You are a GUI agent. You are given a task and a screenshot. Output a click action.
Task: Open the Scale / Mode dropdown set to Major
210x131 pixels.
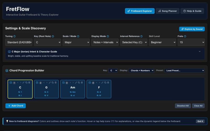tap(76, 42)
